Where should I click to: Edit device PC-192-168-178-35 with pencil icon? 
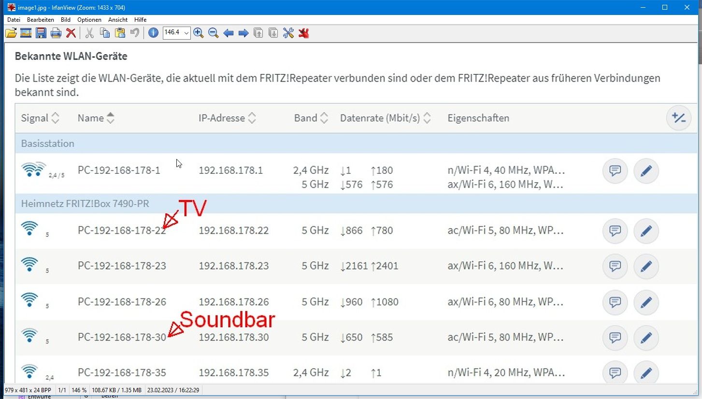(x=646, y=373)
